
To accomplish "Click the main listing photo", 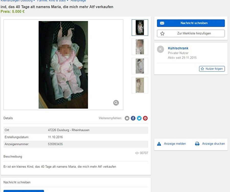I will pos(63,65).
